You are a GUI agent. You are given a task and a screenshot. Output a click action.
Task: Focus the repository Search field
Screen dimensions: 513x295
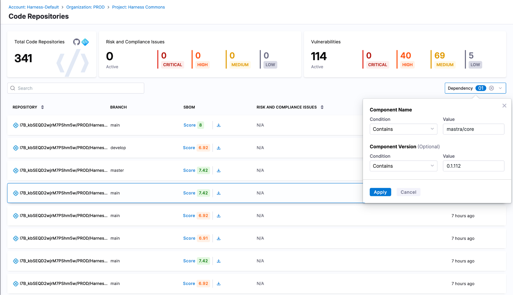coord(76,88)
